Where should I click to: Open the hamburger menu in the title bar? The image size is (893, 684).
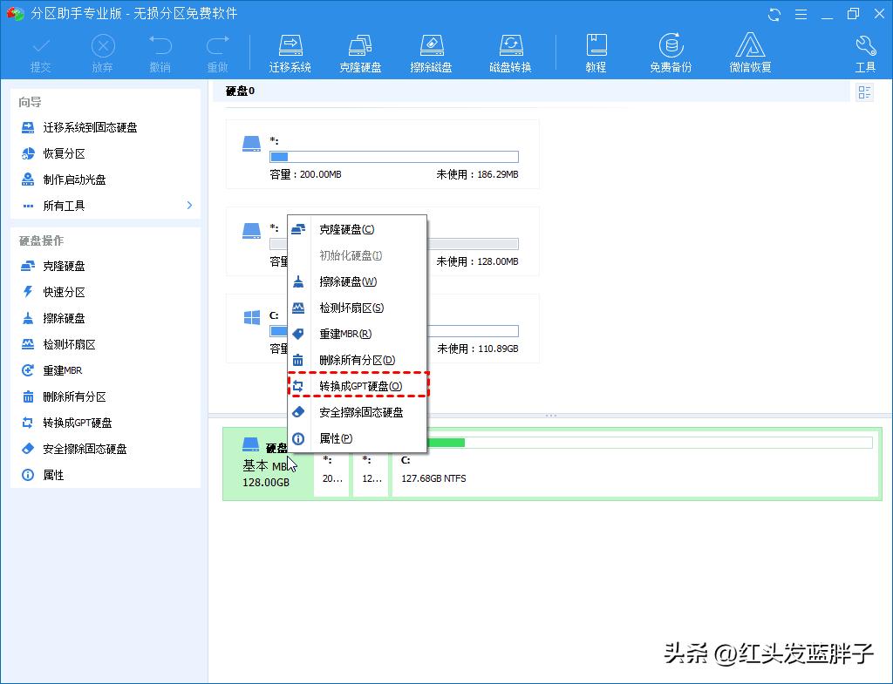[801, 14]
